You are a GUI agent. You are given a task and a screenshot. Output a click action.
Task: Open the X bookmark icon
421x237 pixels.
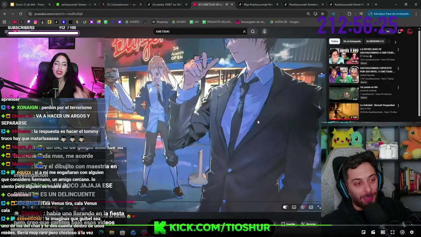[x=21, y=22]
